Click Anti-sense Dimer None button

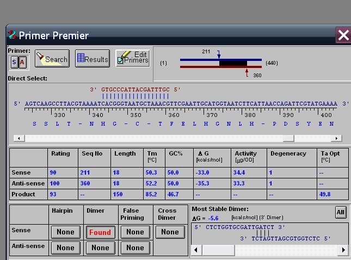click(100, 247)
